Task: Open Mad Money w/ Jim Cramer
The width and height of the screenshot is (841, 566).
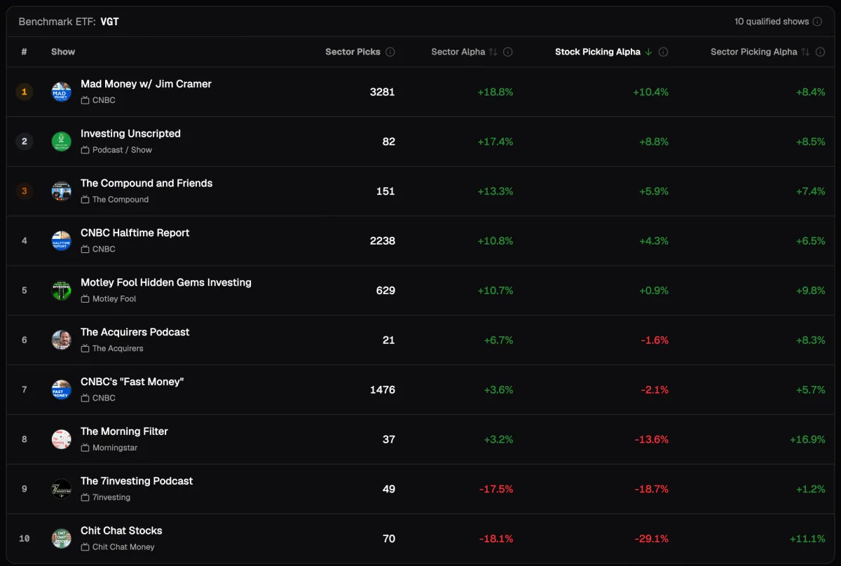Action: click(146, 84)
